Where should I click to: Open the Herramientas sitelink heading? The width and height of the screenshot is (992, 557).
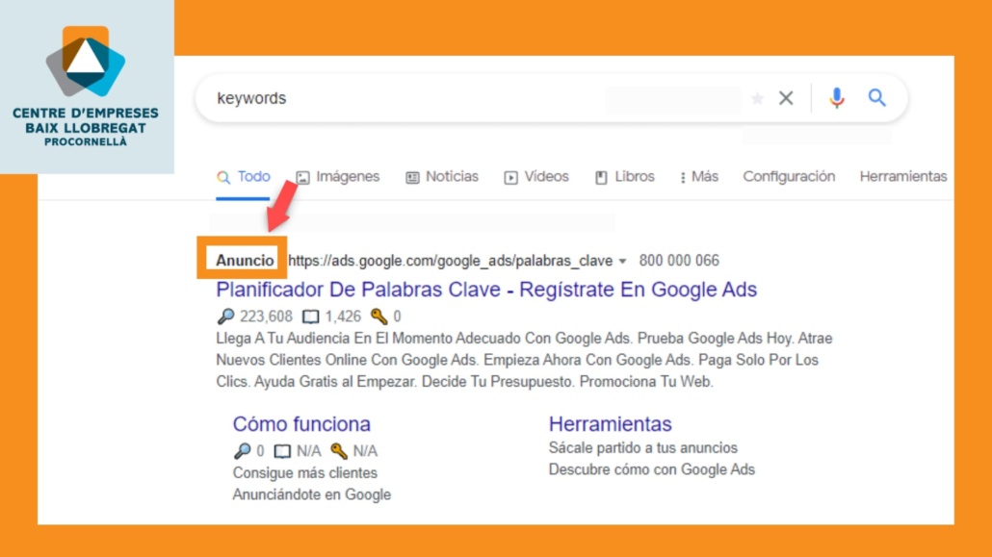pos(610,424)
